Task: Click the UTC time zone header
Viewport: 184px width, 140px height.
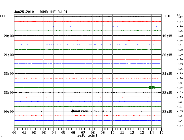Action: 168,16
